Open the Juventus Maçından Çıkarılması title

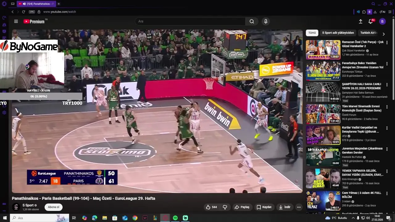point(362,150)
